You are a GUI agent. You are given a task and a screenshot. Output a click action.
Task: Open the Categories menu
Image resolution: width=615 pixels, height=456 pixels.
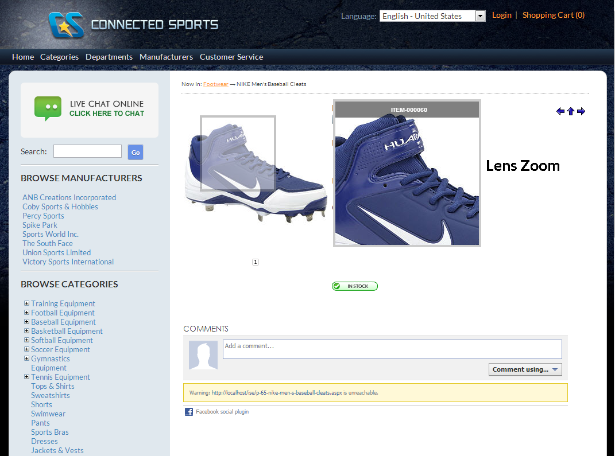pos(59,57)
